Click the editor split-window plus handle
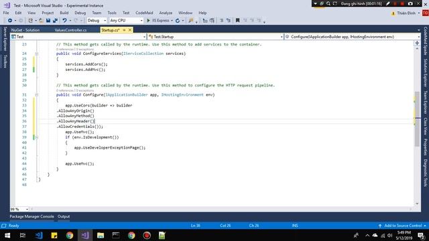The width and height of the screenshot is (429, 241). [417, 43]
